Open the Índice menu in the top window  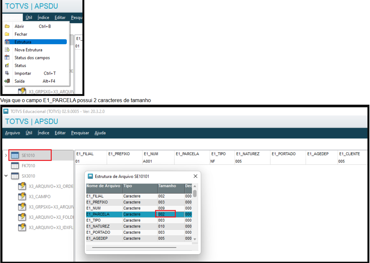tap(43, 17)
